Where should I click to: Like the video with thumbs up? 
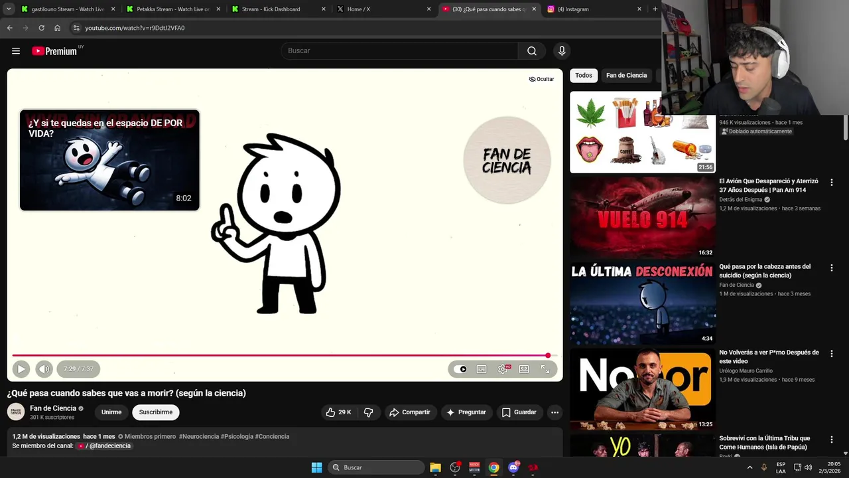pos(338,412)
